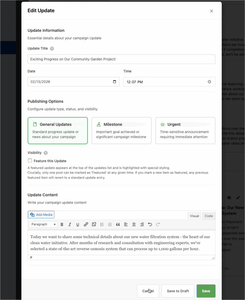Switch to the Visual editor tab

point(194,216)
